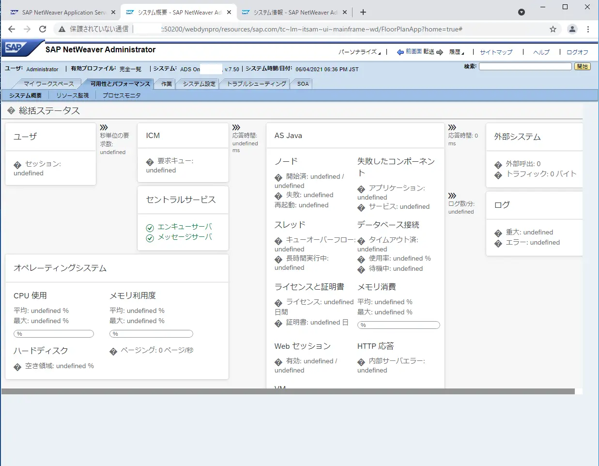The height and width of the screenshot is (466, 599).
Task: Click the status icon beside 要求キュー
Action: point(150,162)
